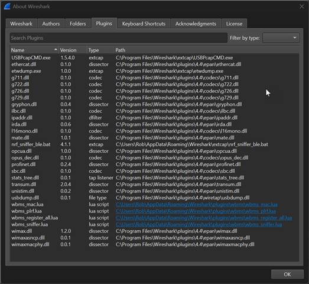Click the dfilter type cell
This screenshot has width=309, height=284.
tap(95, 118)
